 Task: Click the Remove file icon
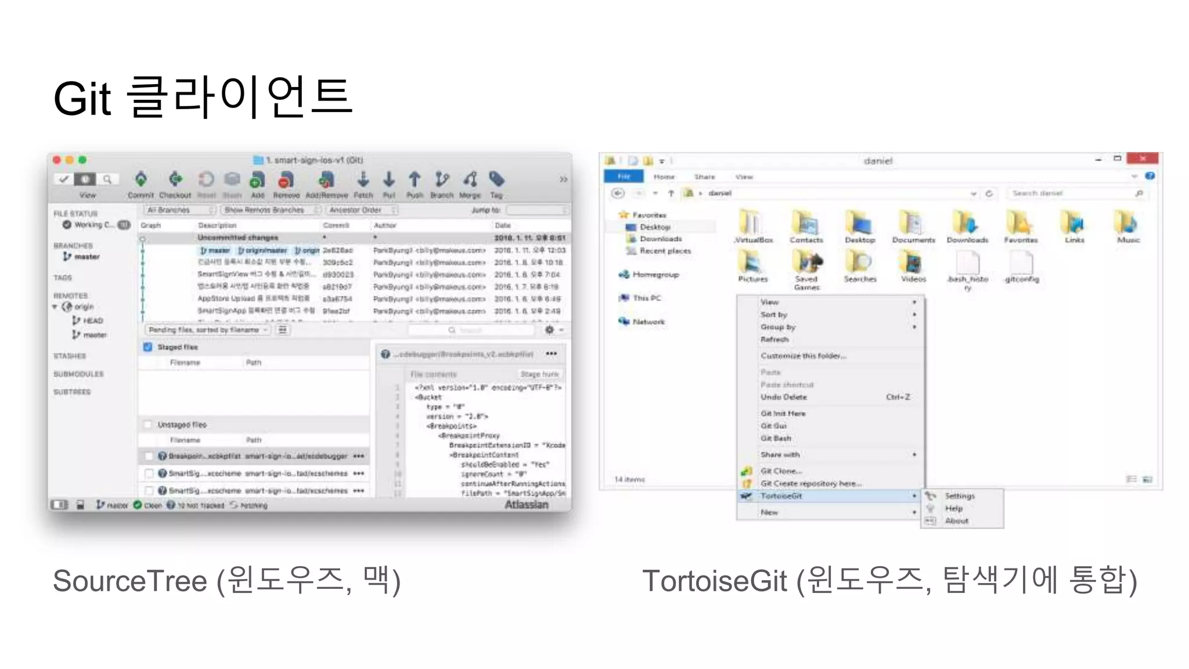tap(286, 180)
